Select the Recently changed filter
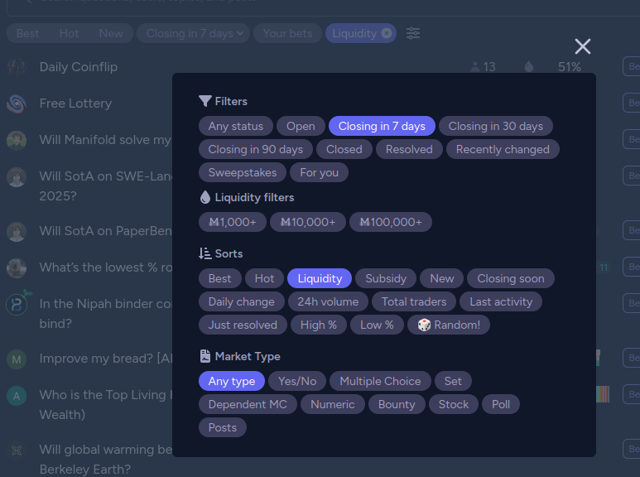 (503, 149)
